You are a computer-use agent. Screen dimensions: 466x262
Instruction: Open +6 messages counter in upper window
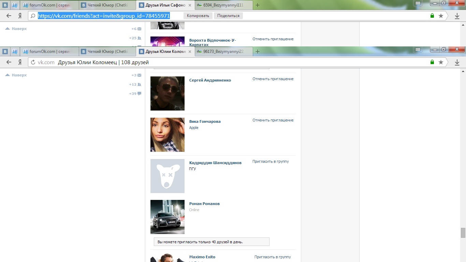point(136,29)
